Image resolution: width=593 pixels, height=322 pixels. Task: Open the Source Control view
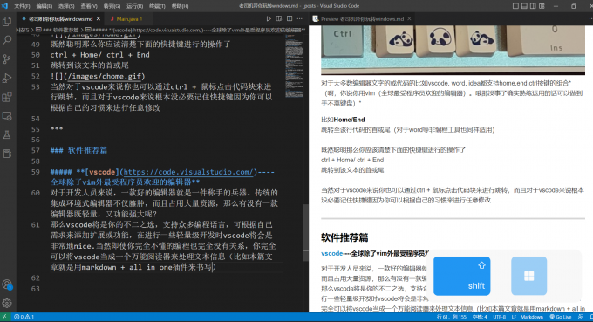(7, 59)
